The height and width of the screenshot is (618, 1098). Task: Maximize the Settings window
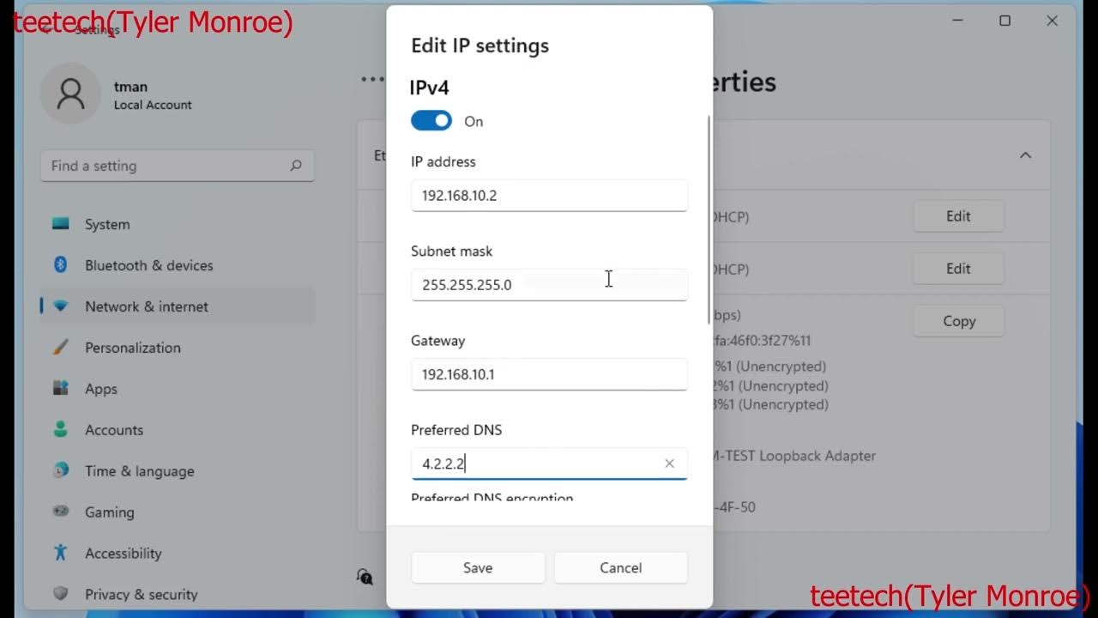(1004, 21)
